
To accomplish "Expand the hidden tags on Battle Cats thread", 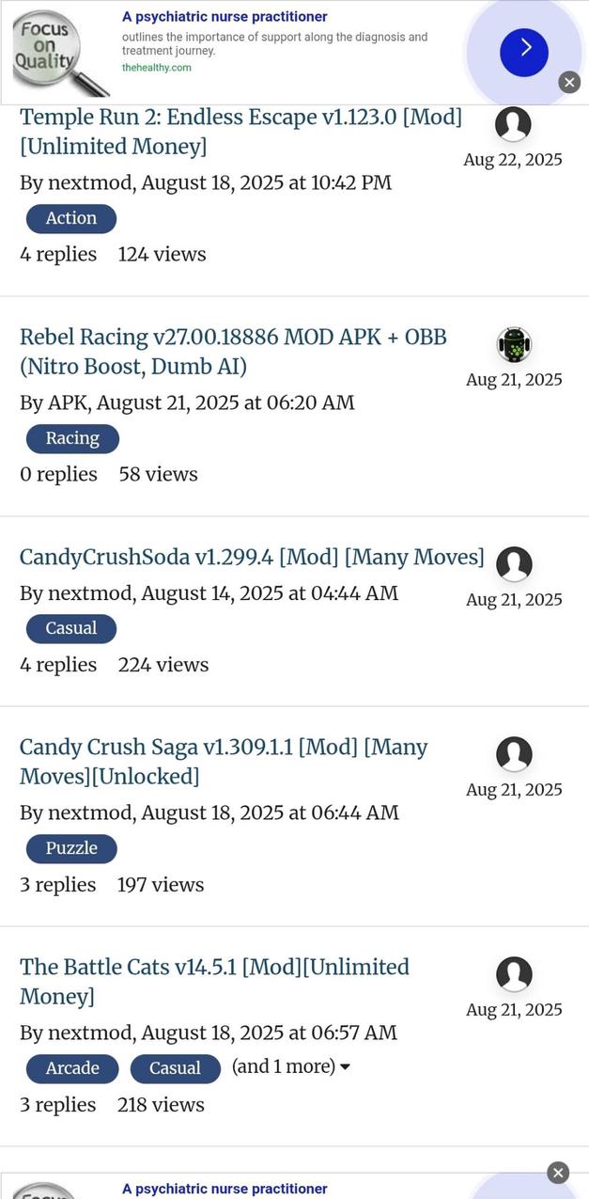I will click(289, 1067).
